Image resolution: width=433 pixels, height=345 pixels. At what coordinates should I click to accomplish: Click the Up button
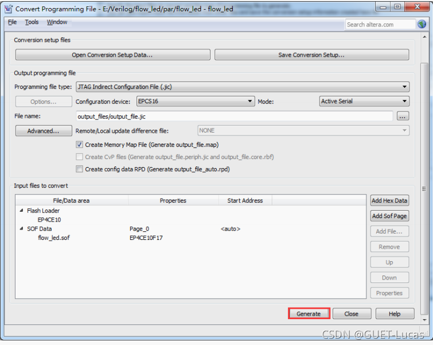(389, 262)
